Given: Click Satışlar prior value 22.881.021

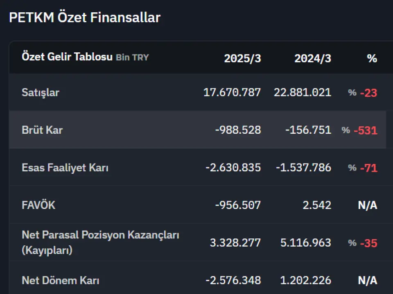Looking at the screenshot, I should coord(303,92).
